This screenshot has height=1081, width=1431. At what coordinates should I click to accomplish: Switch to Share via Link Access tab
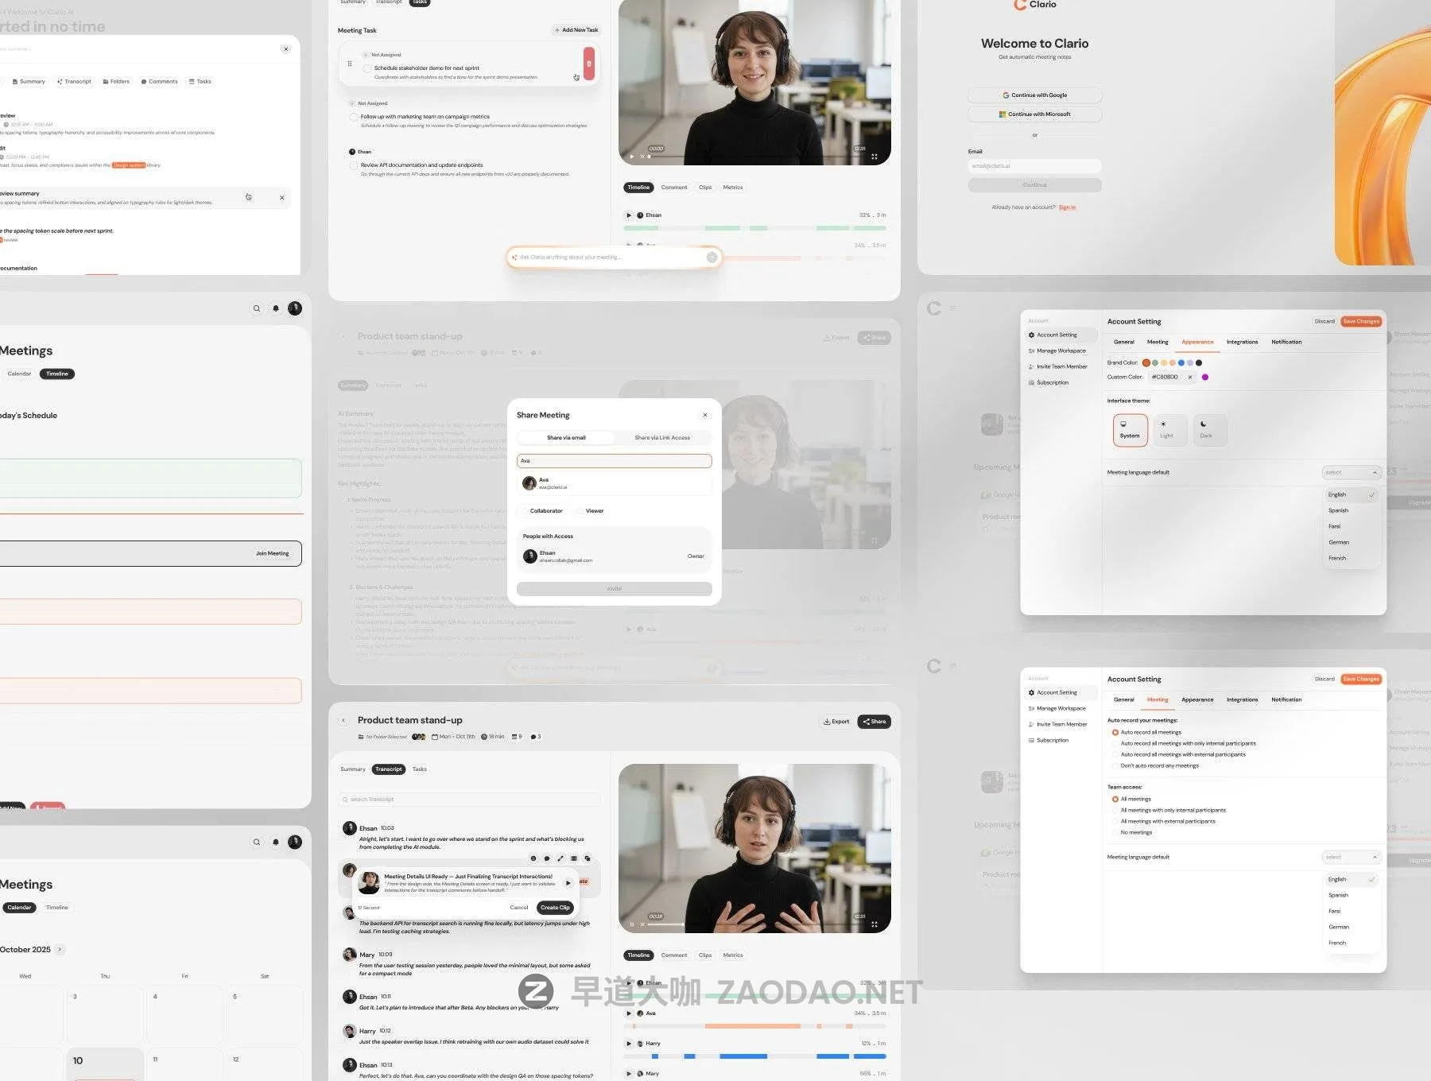pyautogui.click(x=661, y=438)
